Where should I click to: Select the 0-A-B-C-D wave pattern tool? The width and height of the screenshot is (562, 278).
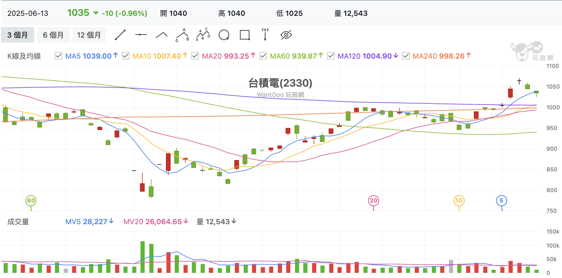coord(203,35)
